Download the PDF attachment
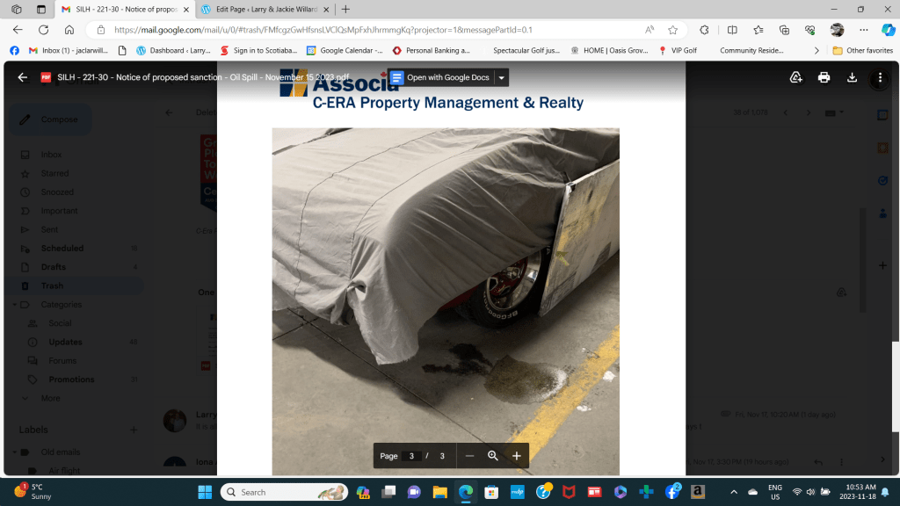This screenshot has height=506, width=900. 852,77
